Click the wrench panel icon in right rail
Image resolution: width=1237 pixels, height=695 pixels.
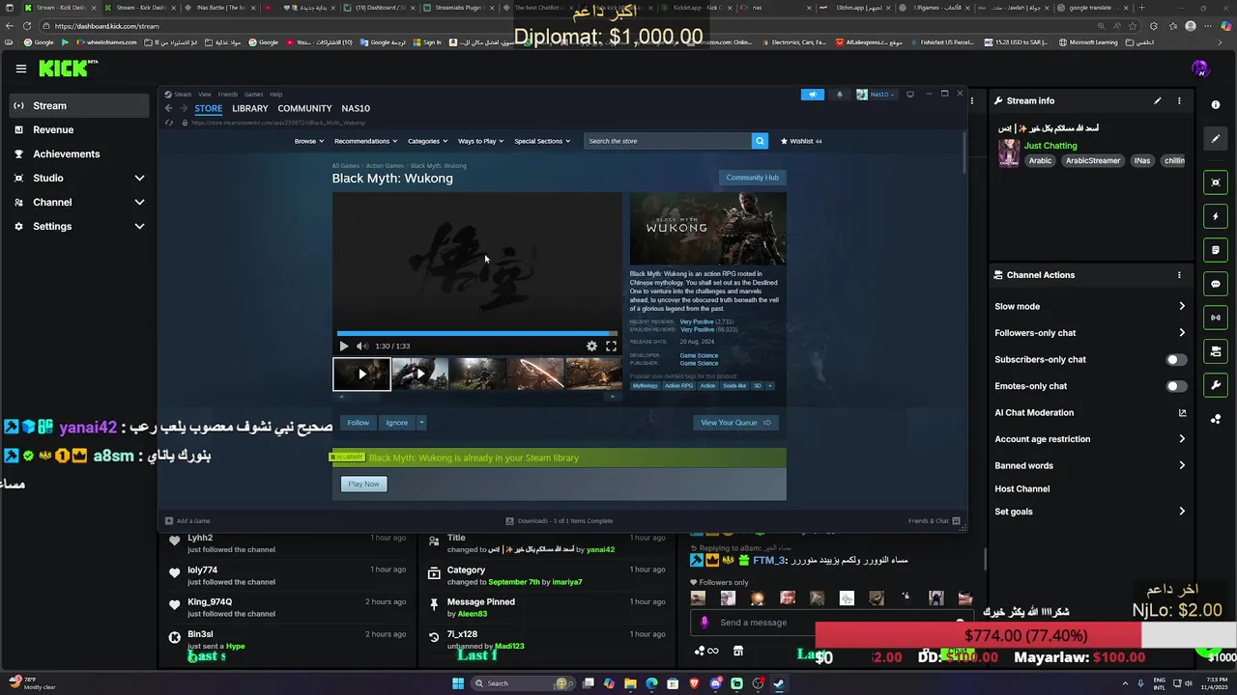[x=1216, y=385]
